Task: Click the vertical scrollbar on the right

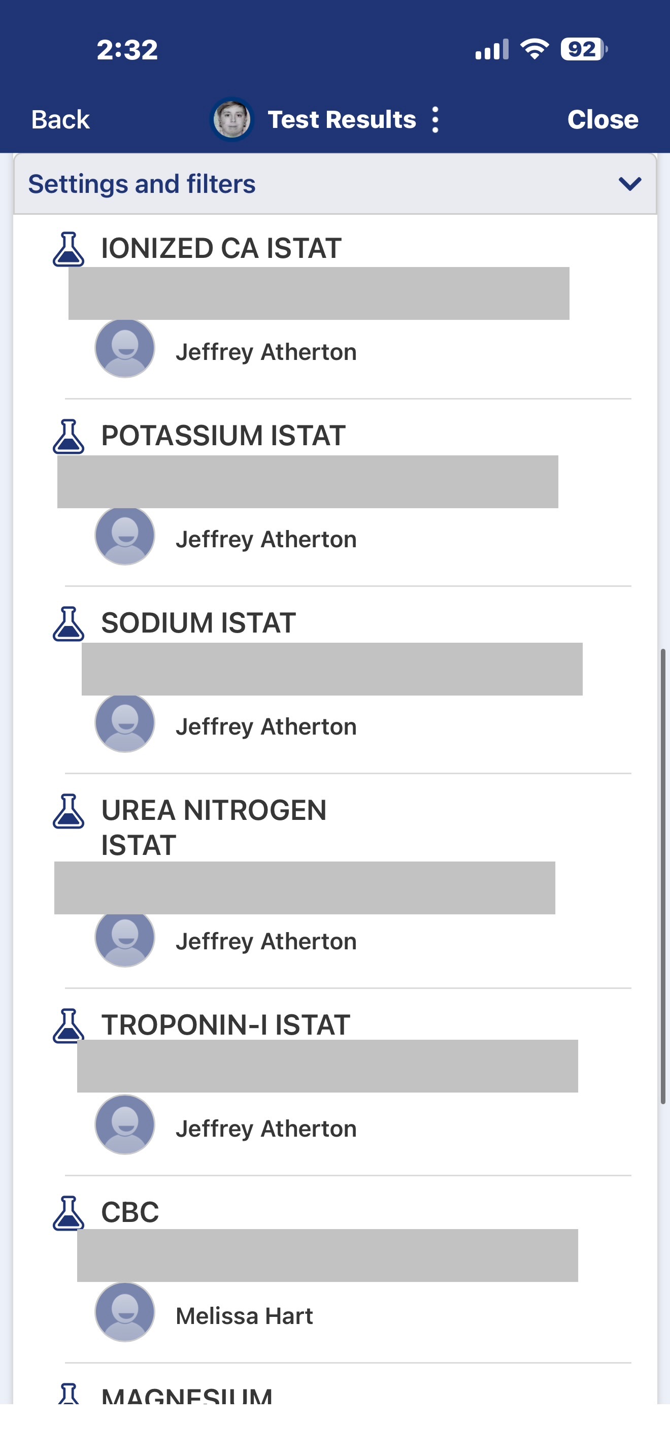Action: click(663, 876)
